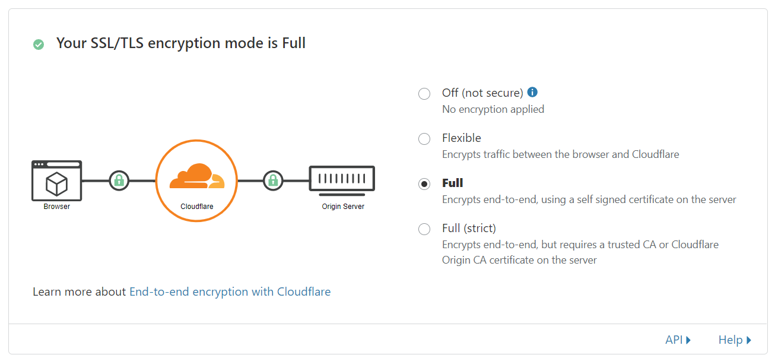Select the Full (strict) radio button
Viewport: 775px width, 358px height.
(x=424, y=229)
